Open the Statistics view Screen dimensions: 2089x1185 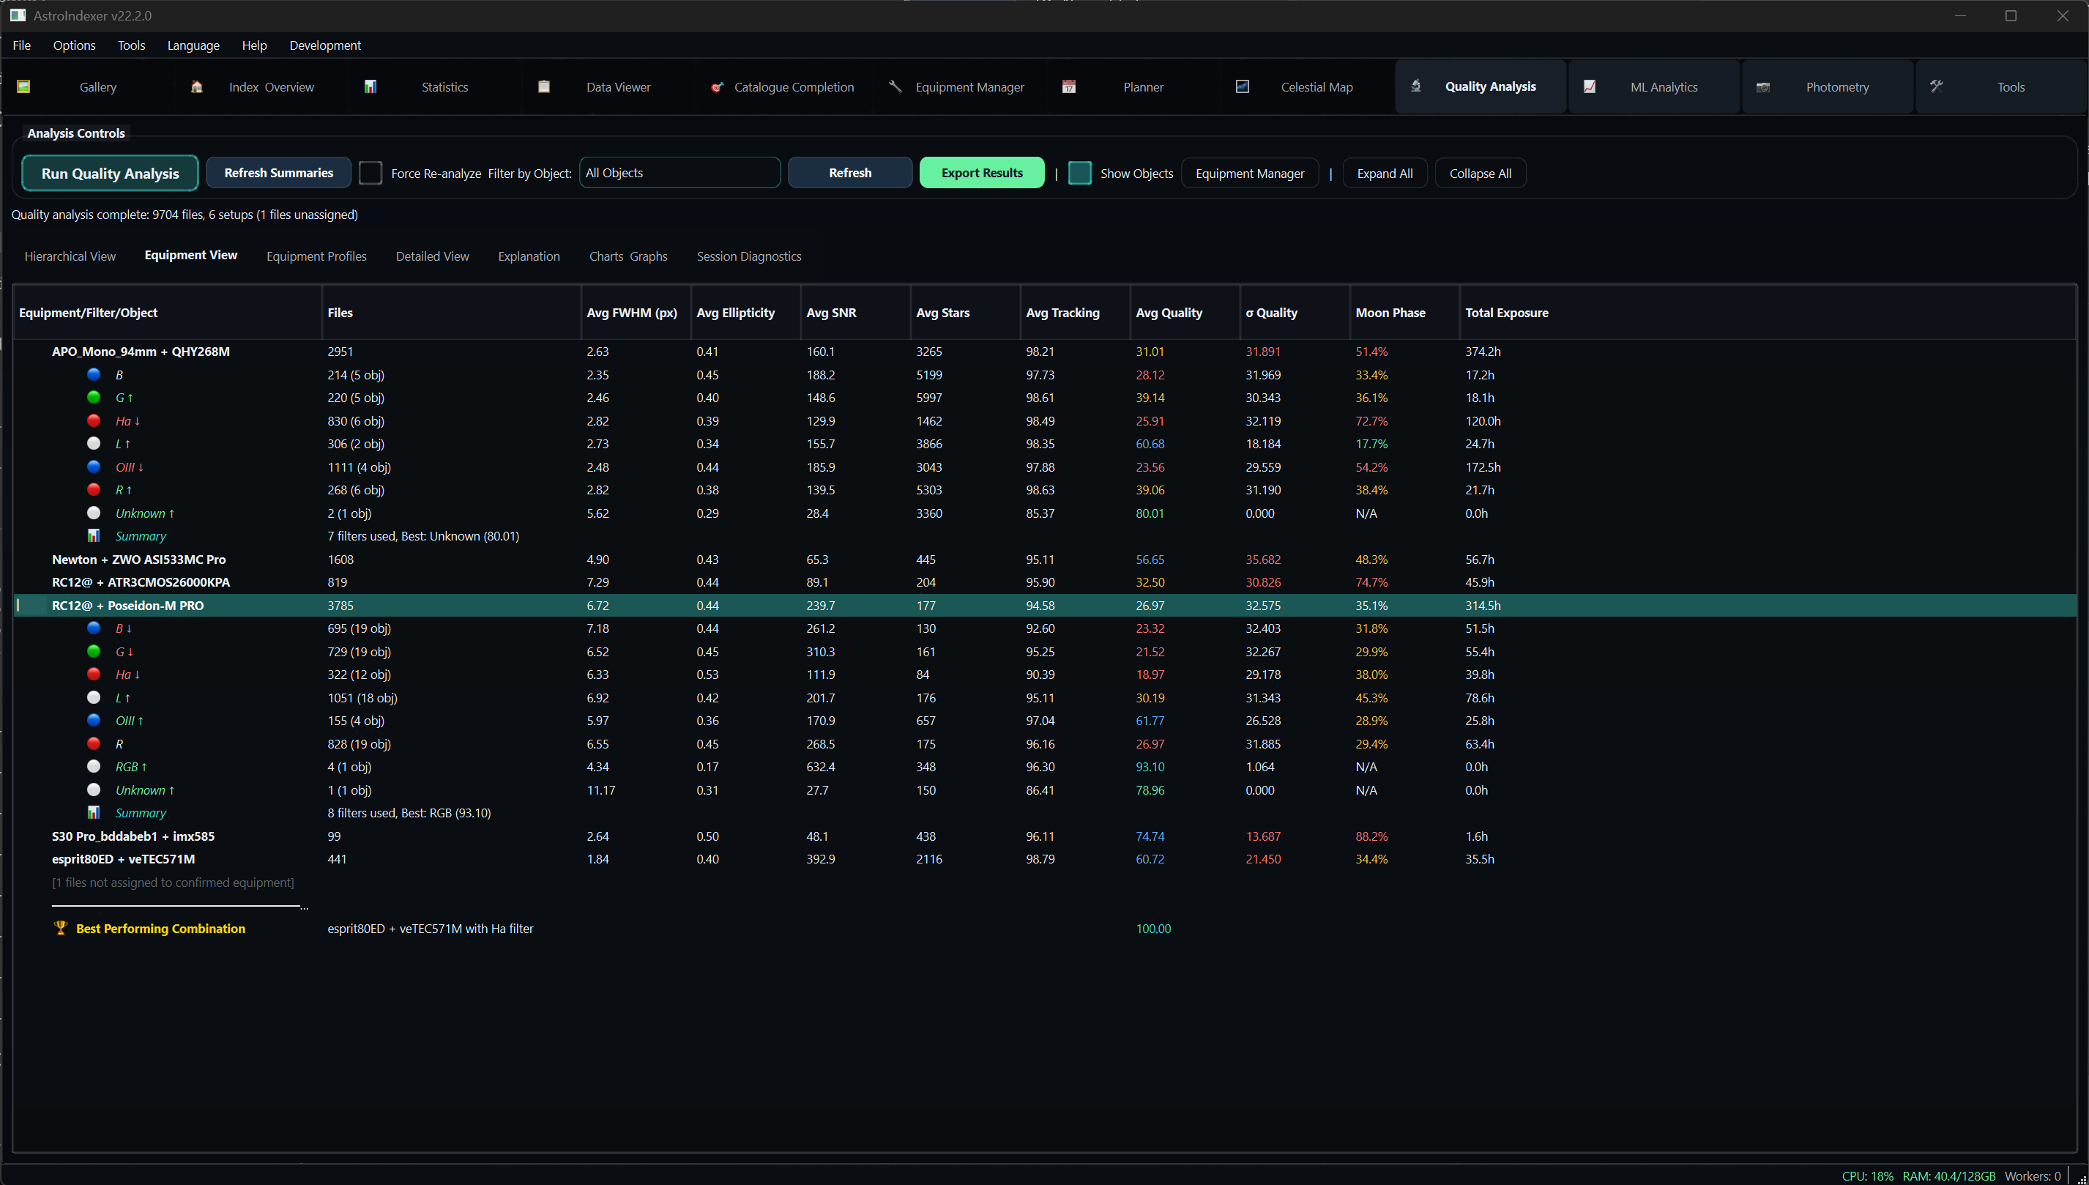coord(444,86)
